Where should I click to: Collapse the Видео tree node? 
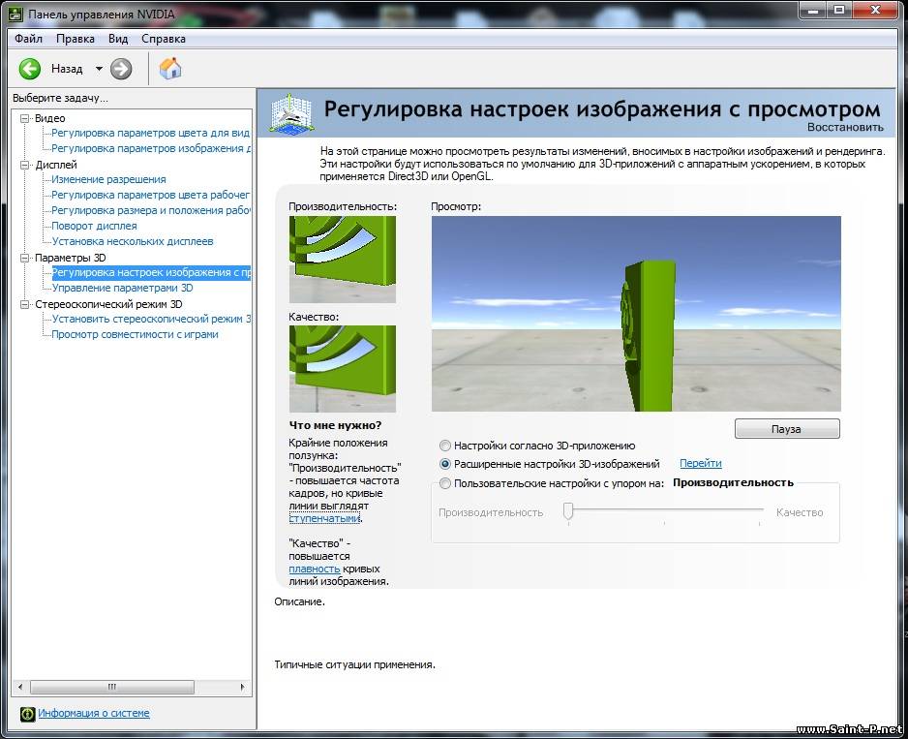[x=25, y=118]
